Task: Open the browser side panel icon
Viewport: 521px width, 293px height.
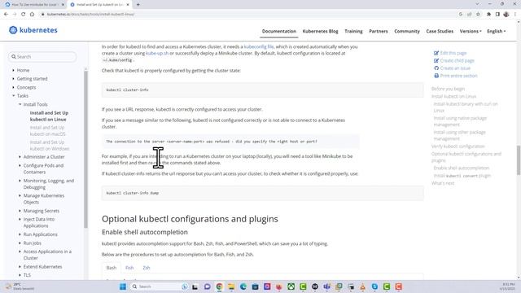Action: point(497,15)
